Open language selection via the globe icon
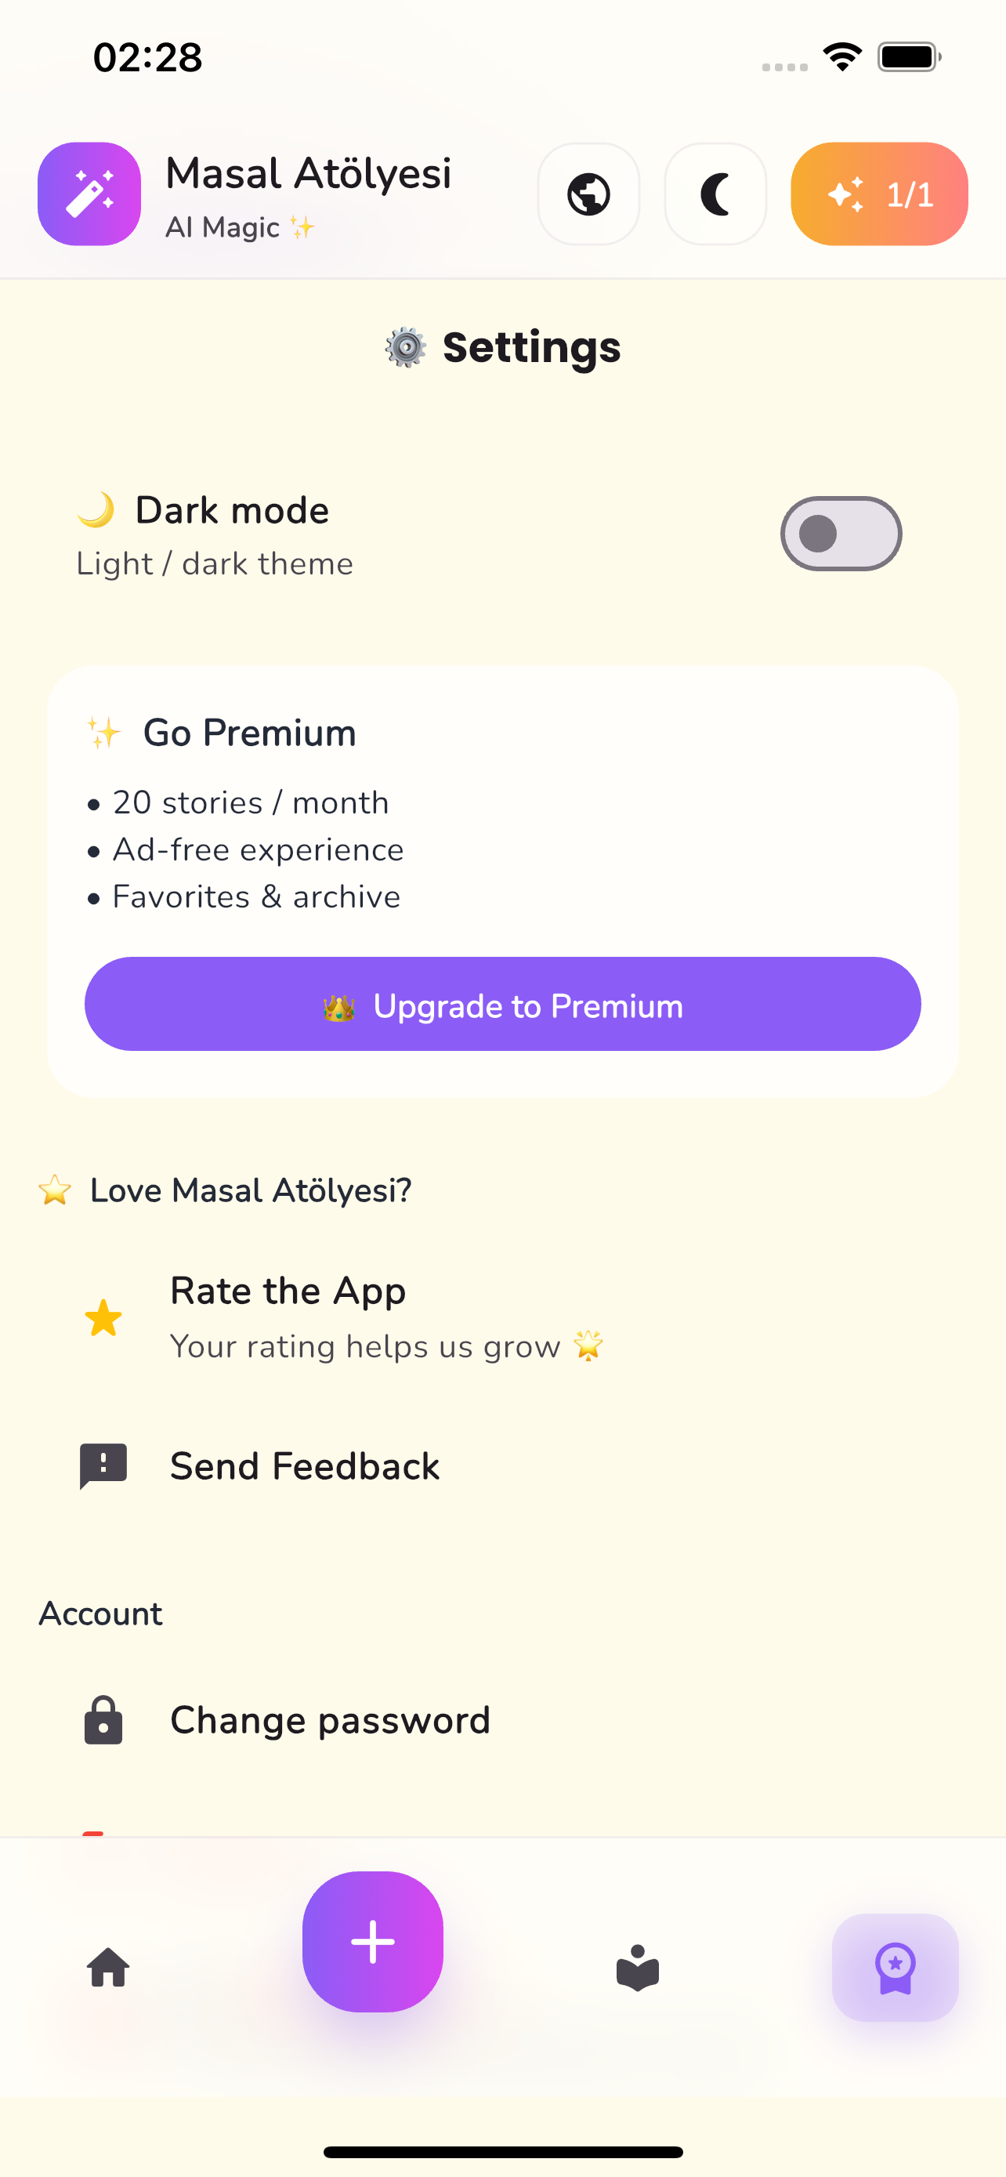The image size is (1006, 2177). (588, 194)
